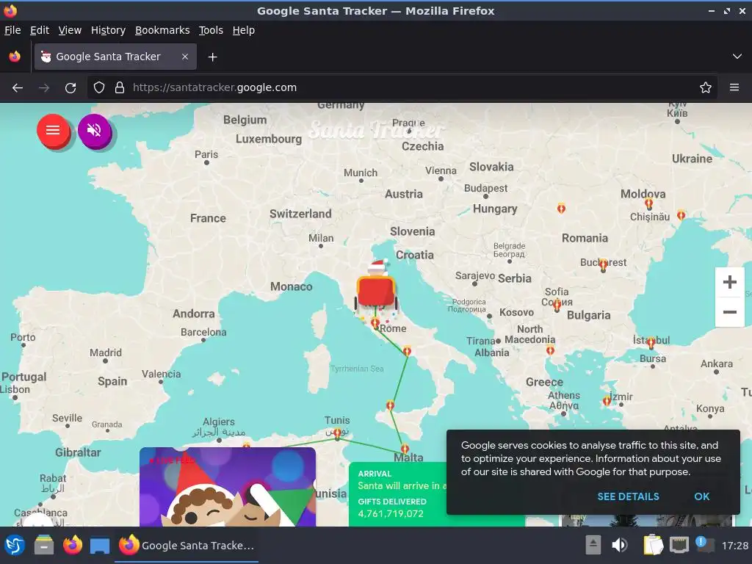
Task: Zoom out the map with minus button
Action: (729, 312)
